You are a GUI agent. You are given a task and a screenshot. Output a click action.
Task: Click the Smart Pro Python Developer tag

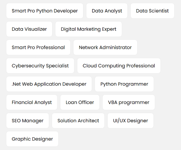[x=45, y=11]
